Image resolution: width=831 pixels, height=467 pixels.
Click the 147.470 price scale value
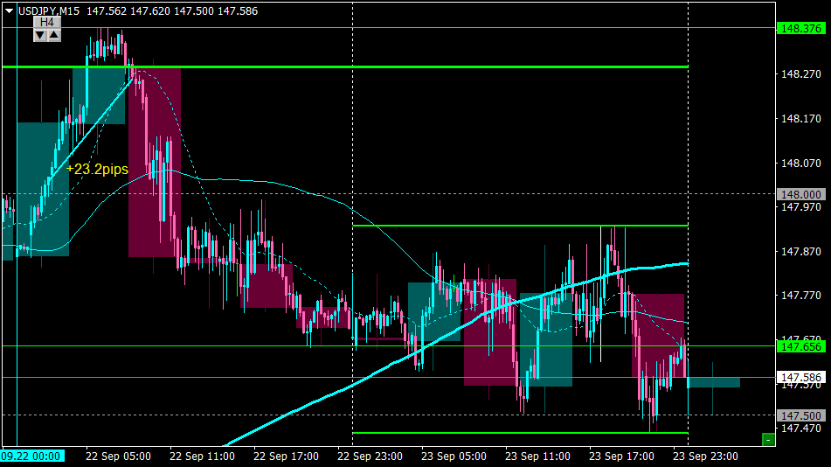[800, 428]
